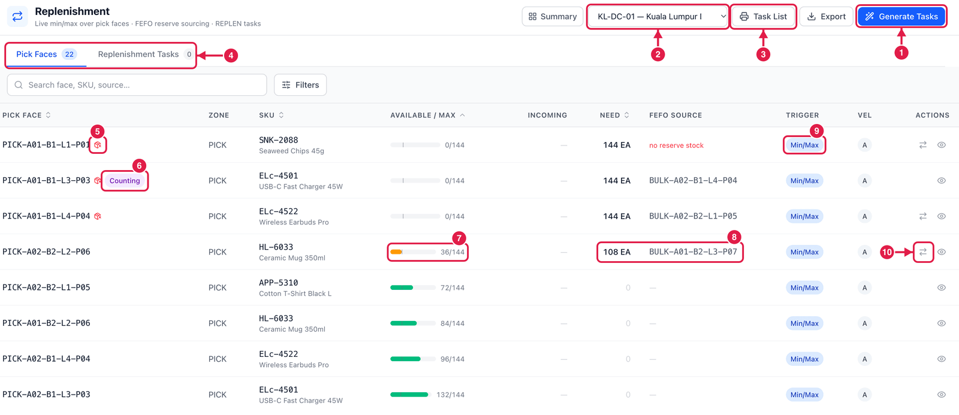
Task: Select FEFO source BULK-A02-B1-L4-P04
Action: (x=693, y=180)
